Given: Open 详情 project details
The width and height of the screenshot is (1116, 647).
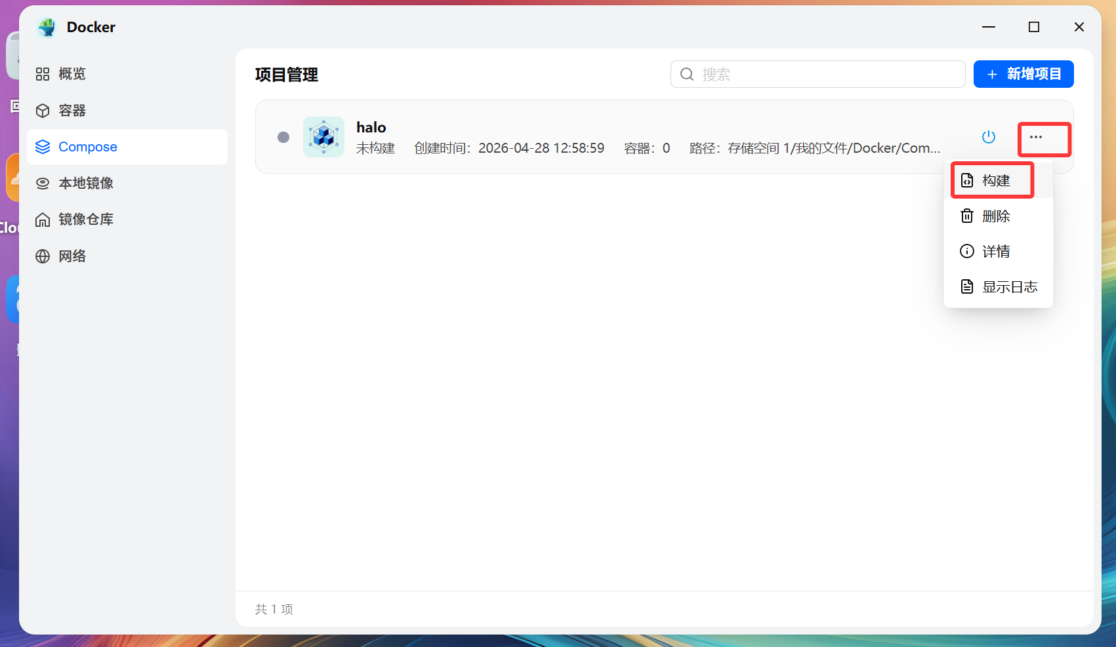Looking at the screenshot, I should [995, 252].
